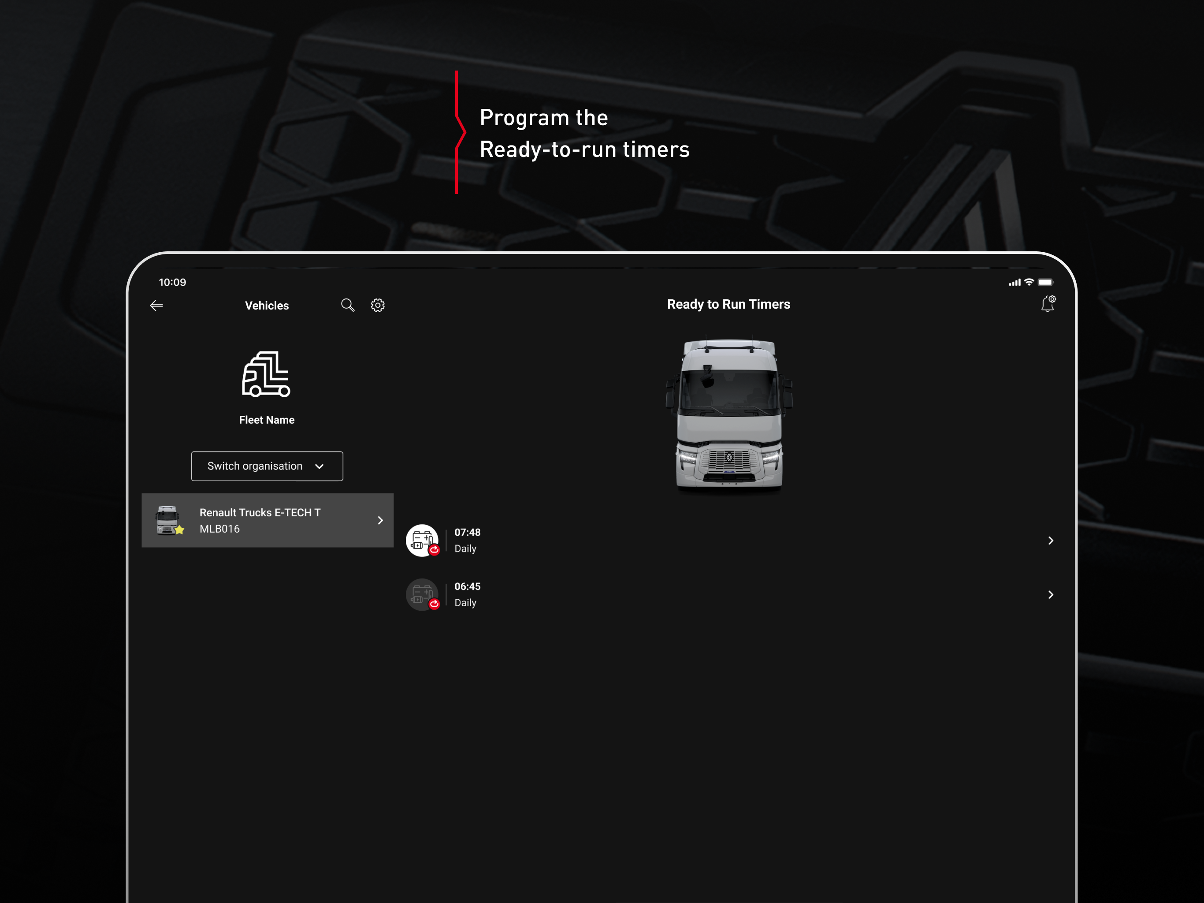Image resolution: width=1204 pixels, height=903 pixels.
Task: Click the 06:45 time text
Action: coord(468,586)
